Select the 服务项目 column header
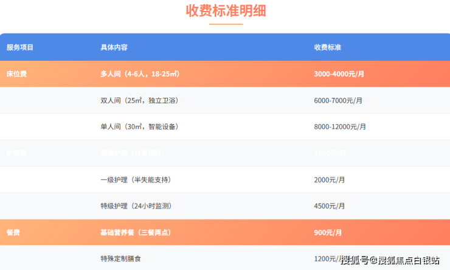 point(20,47)
